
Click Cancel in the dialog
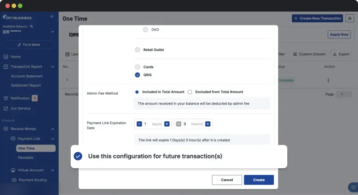(227, 180)
